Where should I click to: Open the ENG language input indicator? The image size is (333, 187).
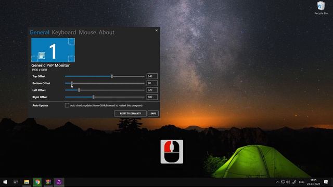tap(302, 182)
